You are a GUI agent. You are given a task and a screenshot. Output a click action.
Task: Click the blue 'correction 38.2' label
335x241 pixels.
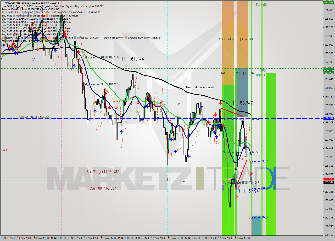coord(258,161)
